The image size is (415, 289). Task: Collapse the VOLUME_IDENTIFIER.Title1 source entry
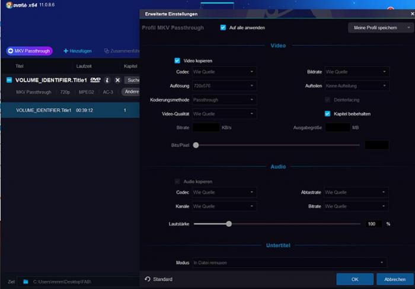click(x=9, y=80)
